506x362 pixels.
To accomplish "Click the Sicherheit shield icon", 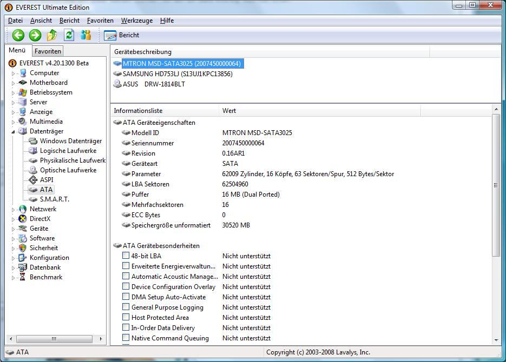I will click(23, 248).
